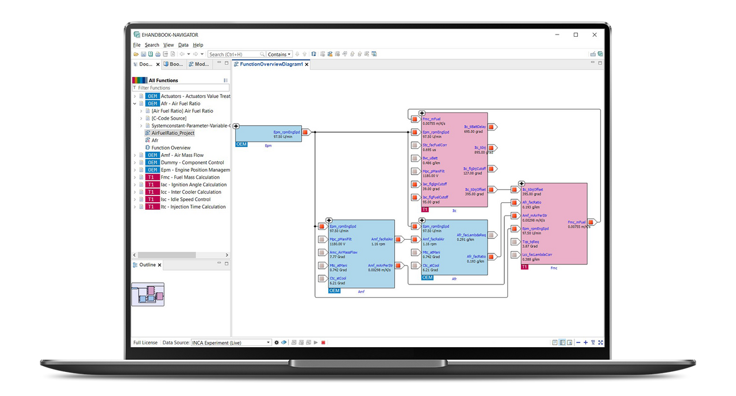
Task: Expand the Fmc block with plus button
Action: [522, 183]
